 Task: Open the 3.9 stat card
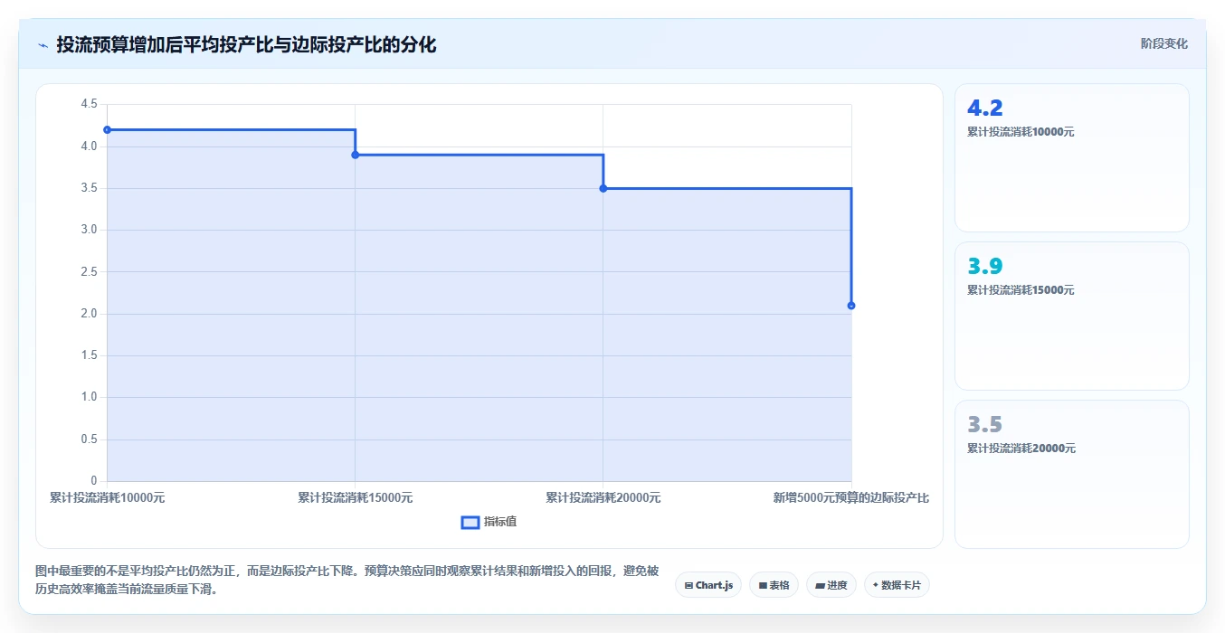point(1071,316)
